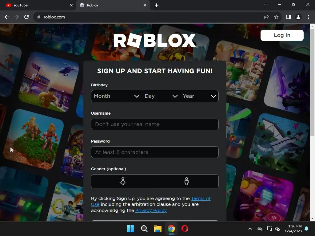This screenshot has width=315, height=236.
Task: Select the female gender option
Action: point(123,181)
